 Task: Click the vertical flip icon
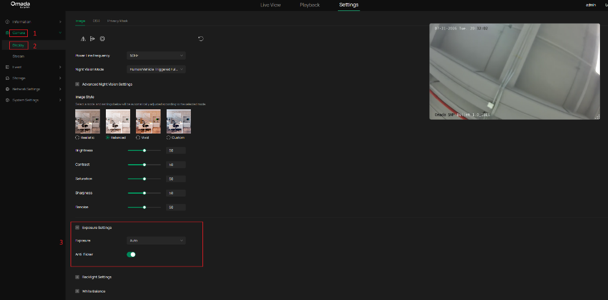point(93,39)
